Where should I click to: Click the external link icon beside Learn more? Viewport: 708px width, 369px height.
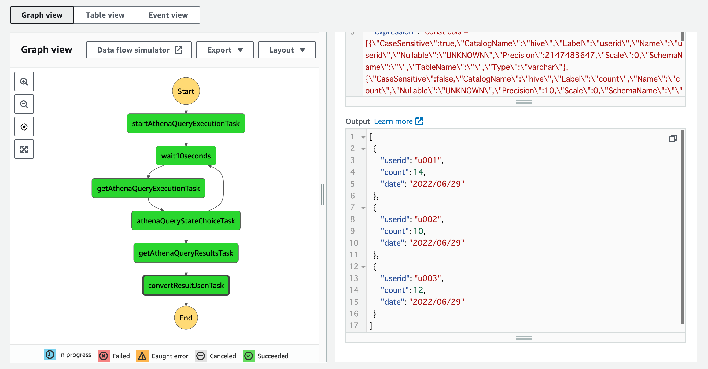tap(419, 121)
